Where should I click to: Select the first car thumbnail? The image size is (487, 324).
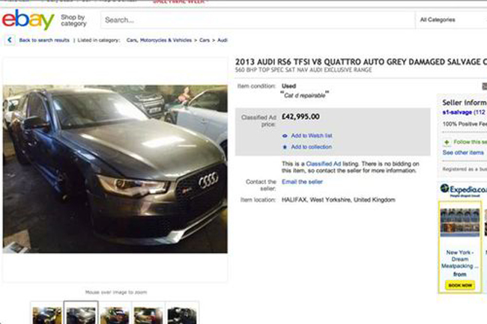click(47, 315)
